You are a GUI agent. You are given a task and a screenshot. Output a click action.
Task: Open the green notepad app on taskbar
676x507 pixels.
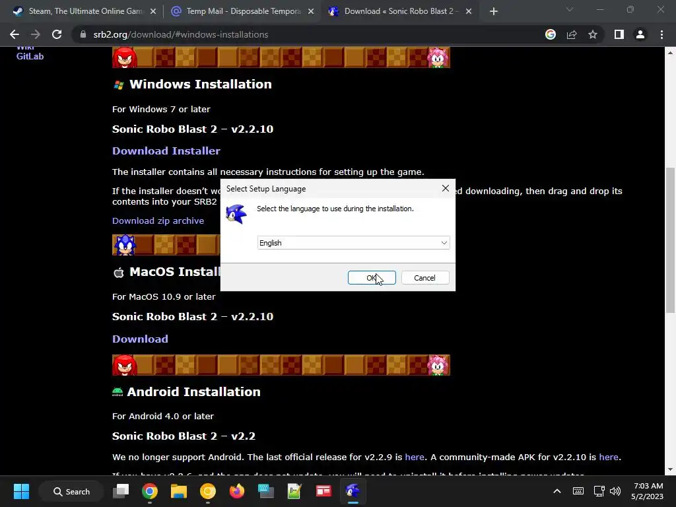[x=294, y=491]
